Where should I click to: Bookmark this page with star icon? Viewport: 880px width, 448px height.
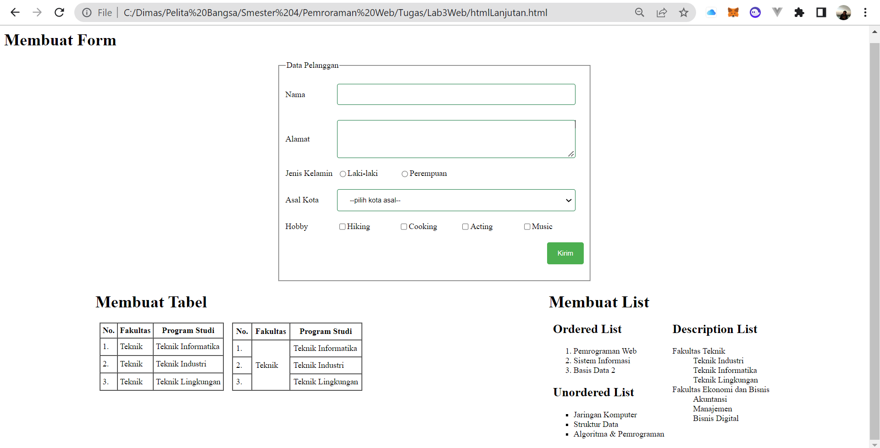pyautogui.click(x=684, y=12)
